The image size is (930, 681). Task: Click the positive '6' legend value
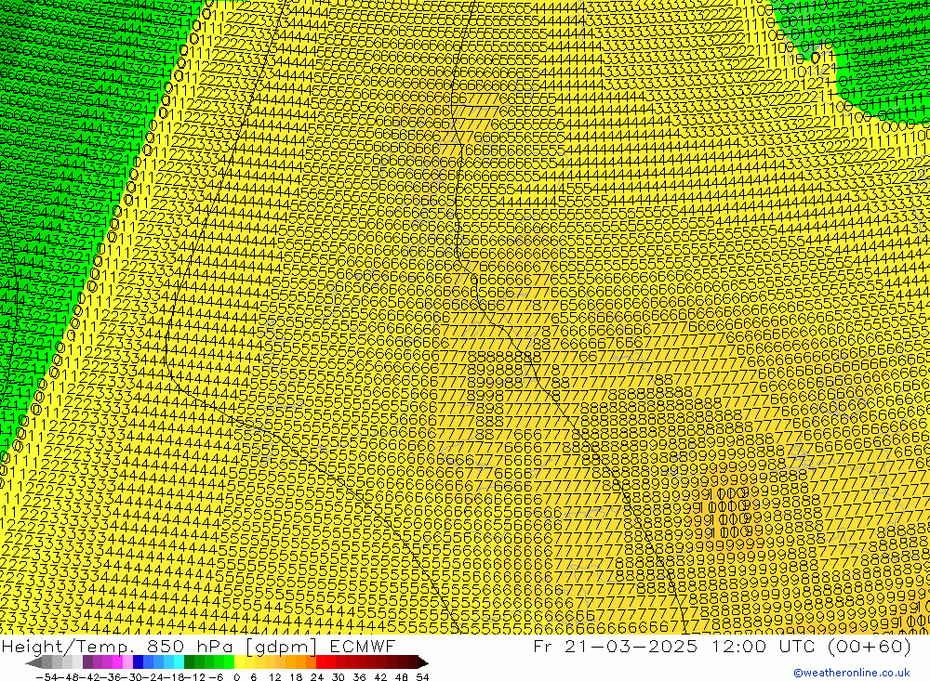click(254, 677)
